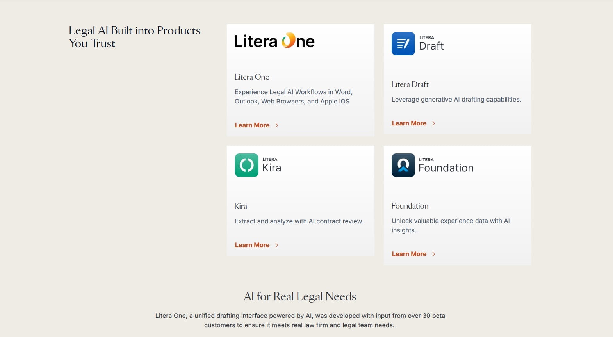The height and width of the screenshot is (337, 613).
Task: Click chevron arrow beside Foundation Learn More
Action: pyautogui.click(x=434, y=254)
